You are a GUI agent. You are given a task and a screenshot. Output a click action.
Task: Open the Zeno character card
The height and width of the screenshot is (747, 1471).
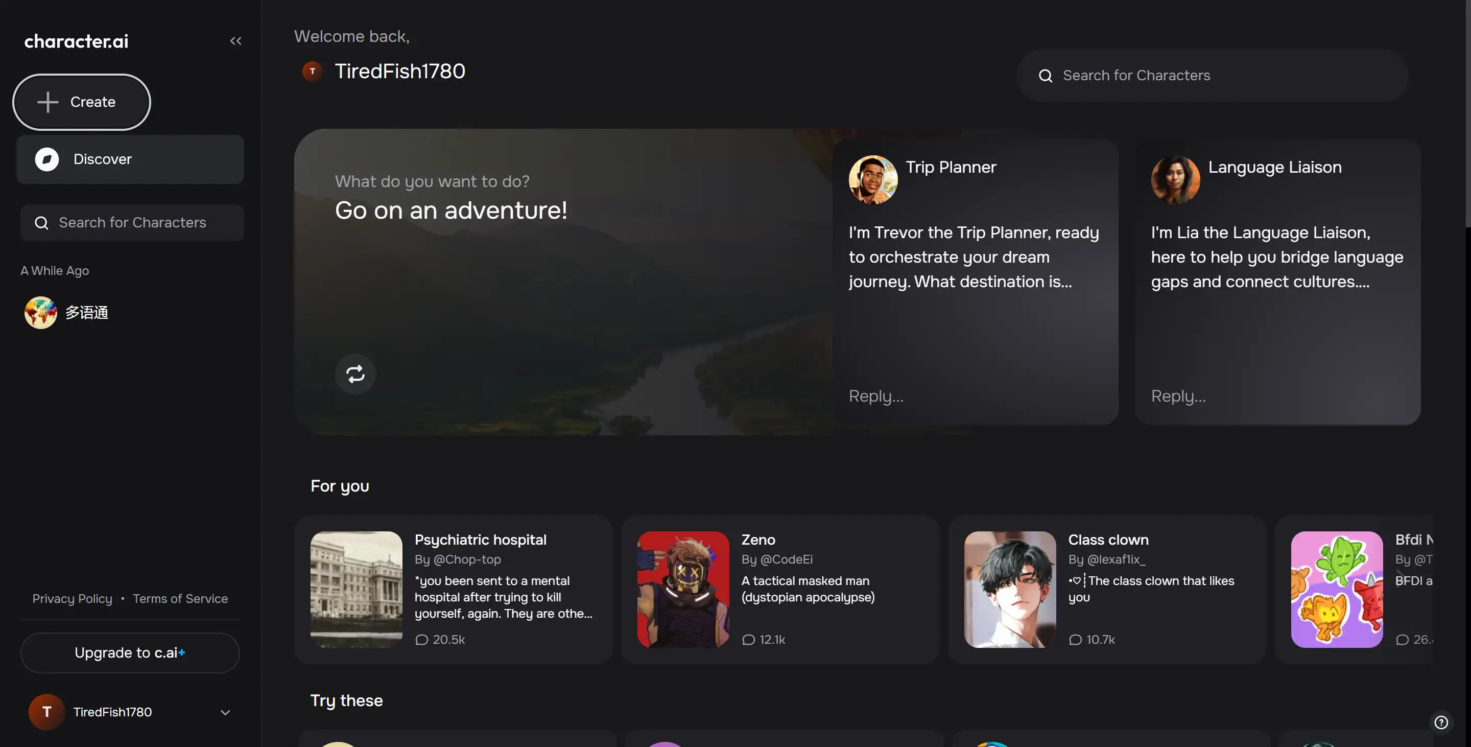(x=780, y=590)
